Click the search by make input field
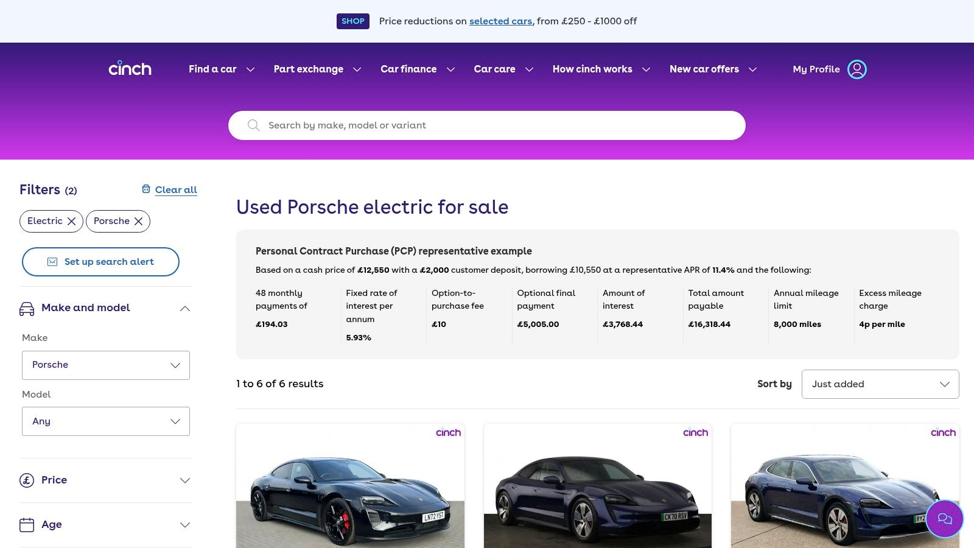The width and height of the screenshot is (974, 548). [x=499, y=125]
